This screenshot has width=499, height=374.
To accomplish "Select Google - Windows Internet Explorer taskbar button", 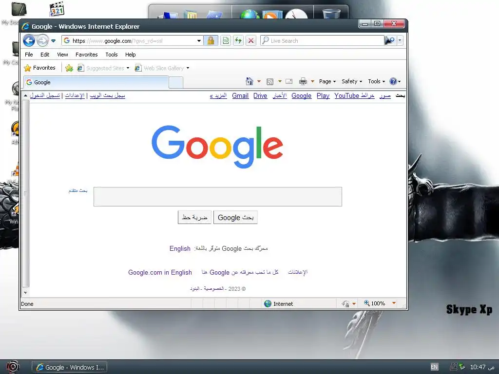I will coord(70,367).
